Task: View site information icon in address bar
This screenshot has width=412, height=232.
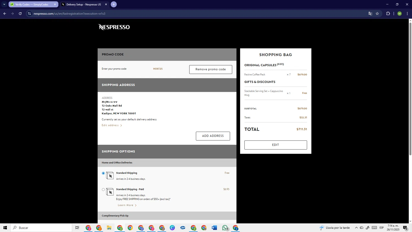Action: coord(29,13)
